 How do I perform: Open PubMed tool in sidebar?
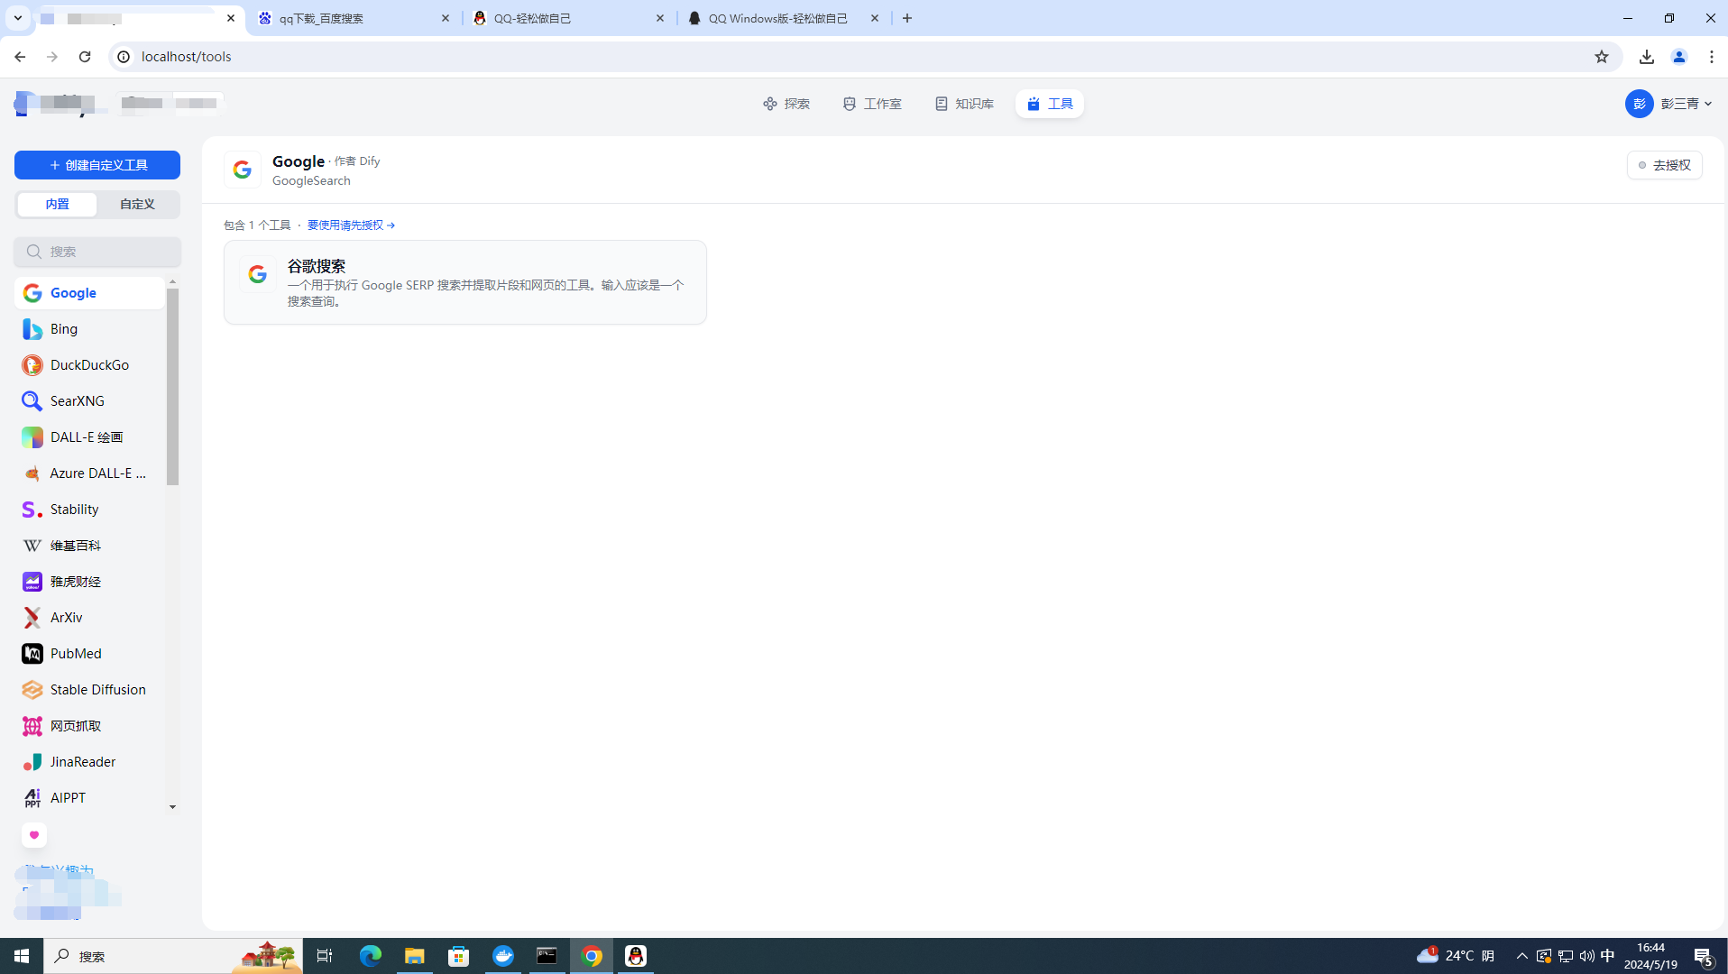[x=89, y=654]
